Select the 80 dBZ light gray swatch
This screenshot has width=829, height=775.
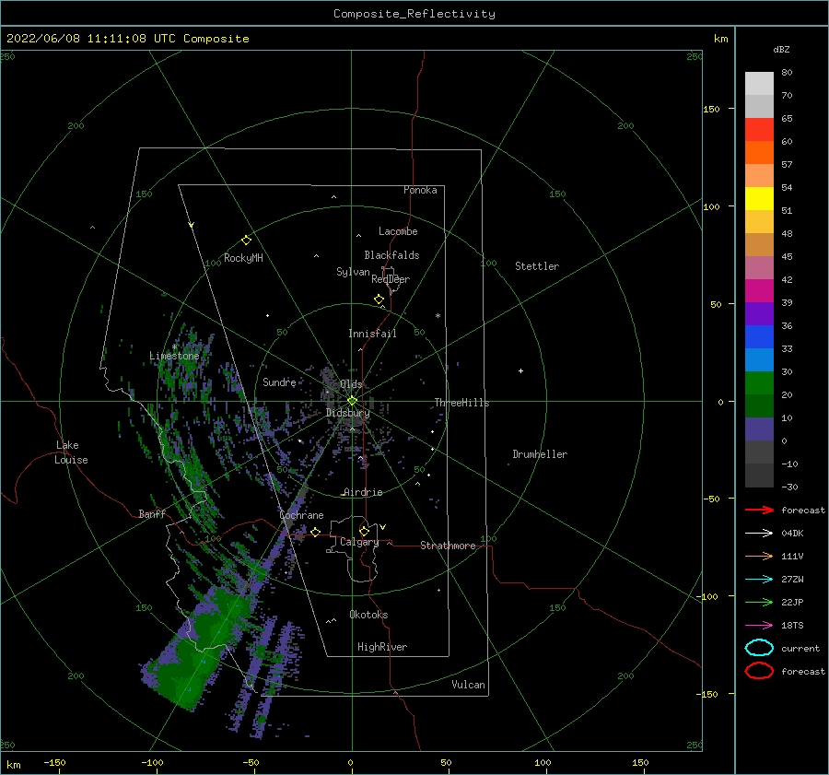[x=759, y=83]
